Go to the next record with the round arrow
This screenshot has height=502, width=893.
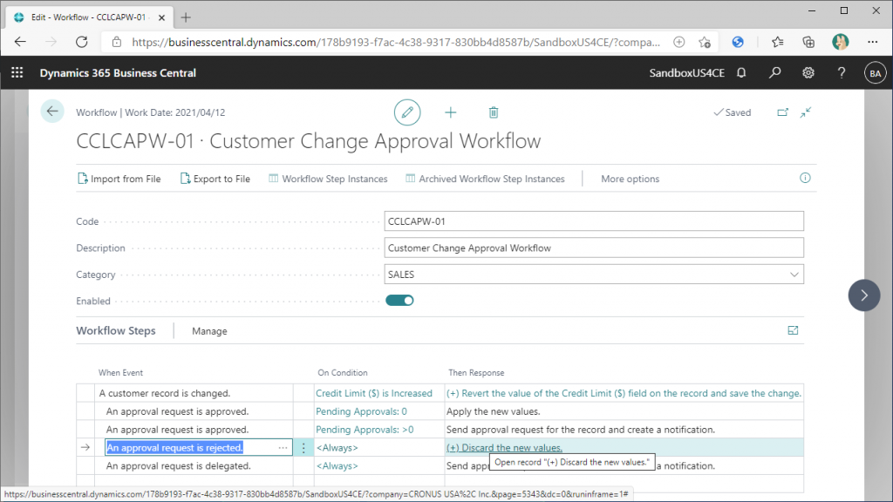(x=864, y=295)
